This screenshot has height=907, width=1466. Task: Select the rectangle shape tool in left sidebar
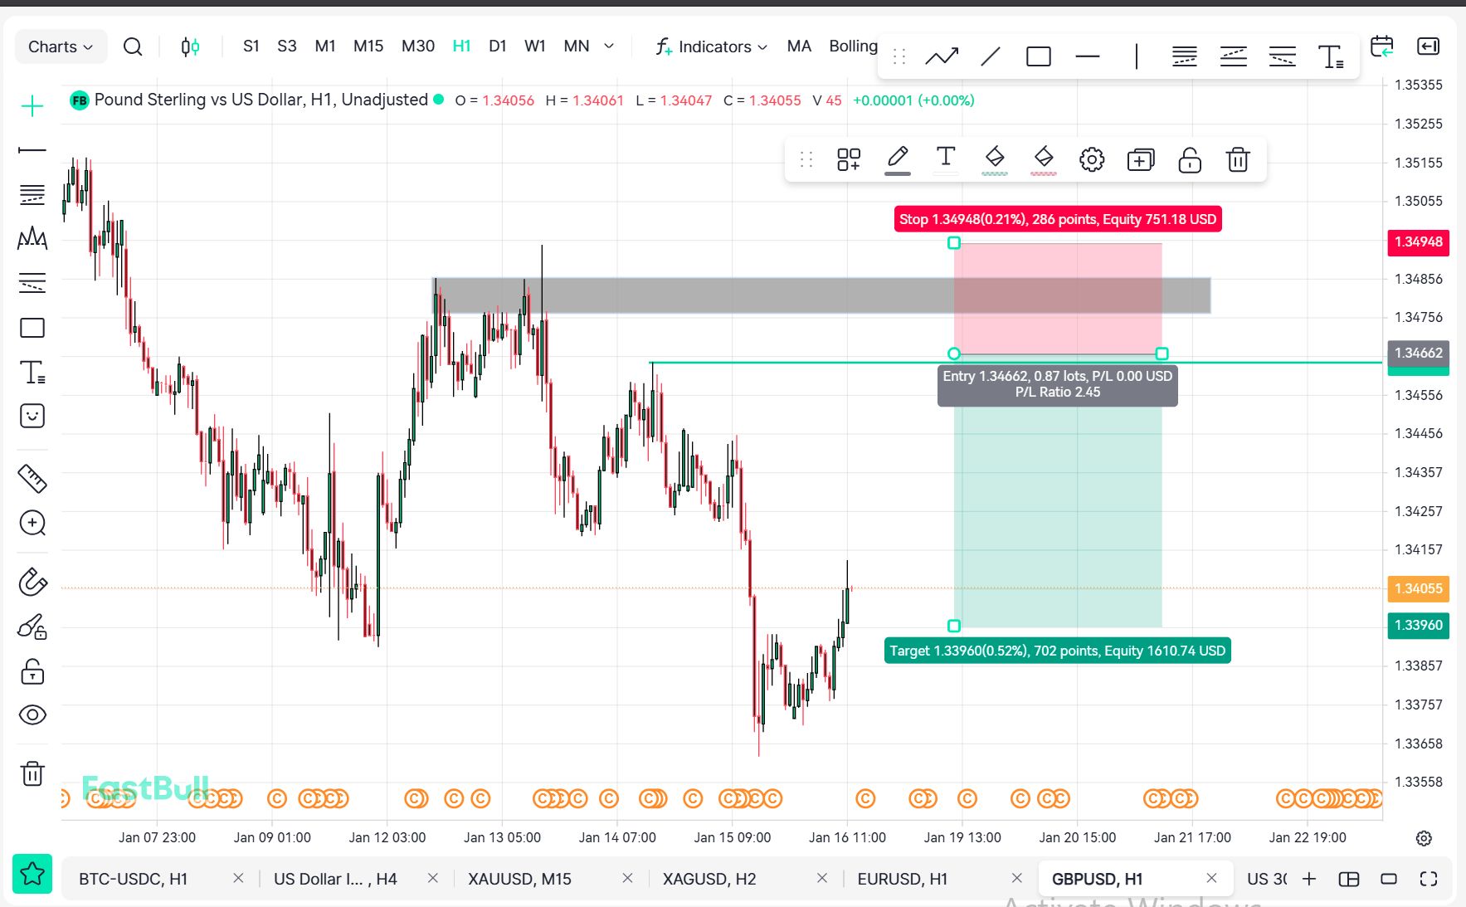pos(32,328)
